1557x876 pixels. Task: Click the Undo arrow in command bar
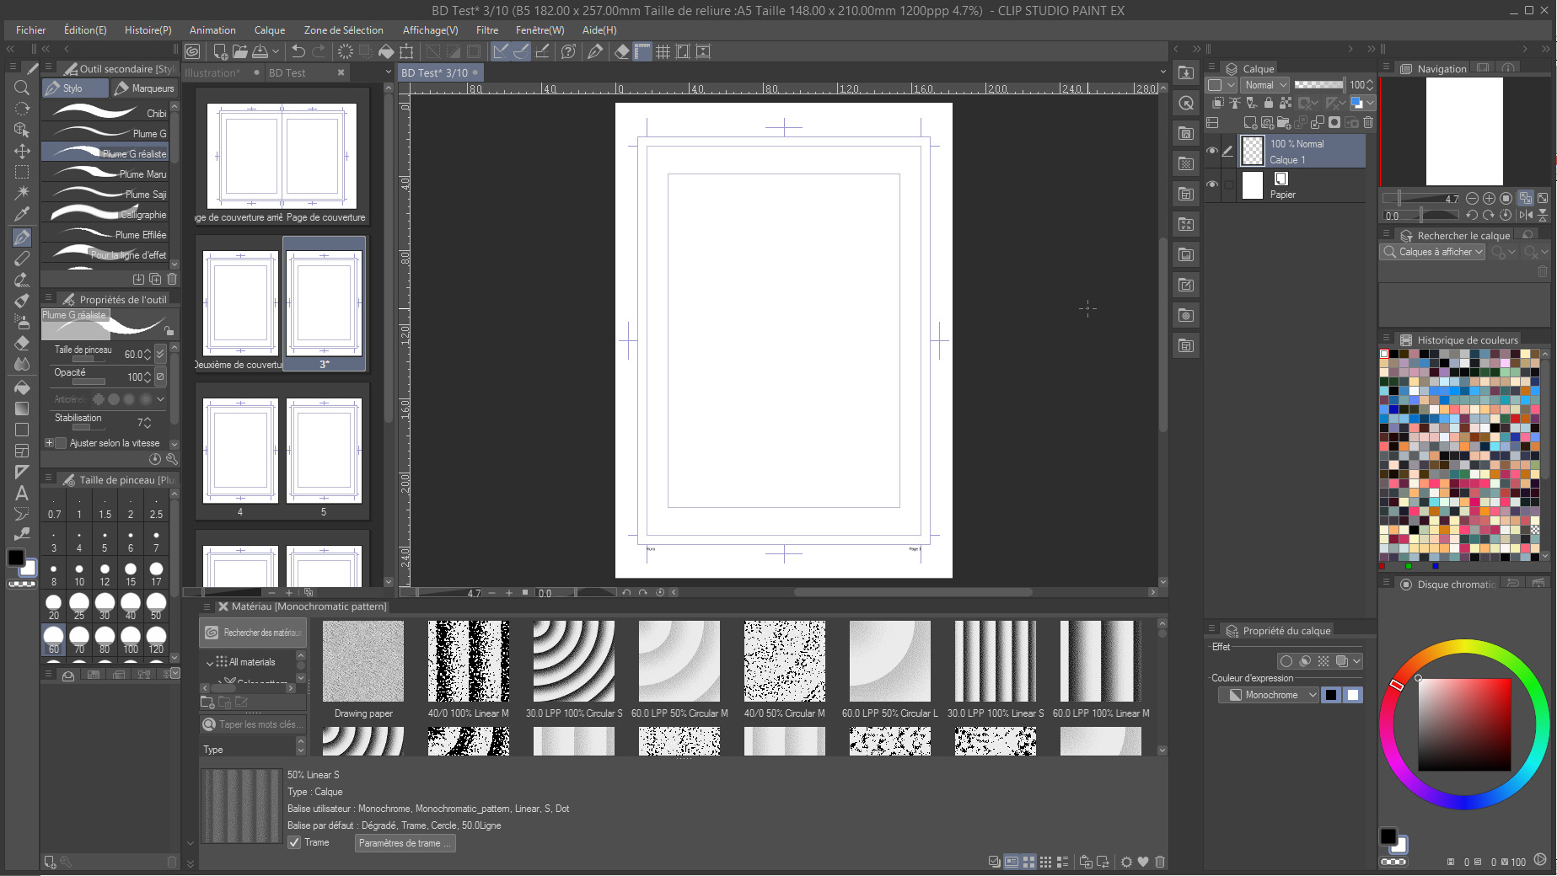click(298, 51)
